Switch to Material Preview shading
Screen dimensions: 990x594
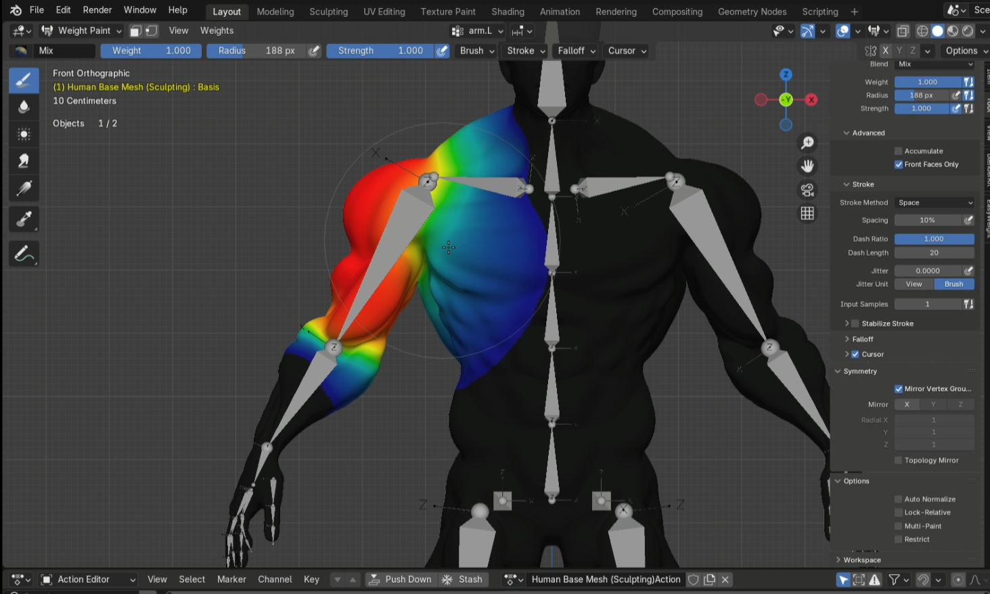click(953, 31)
